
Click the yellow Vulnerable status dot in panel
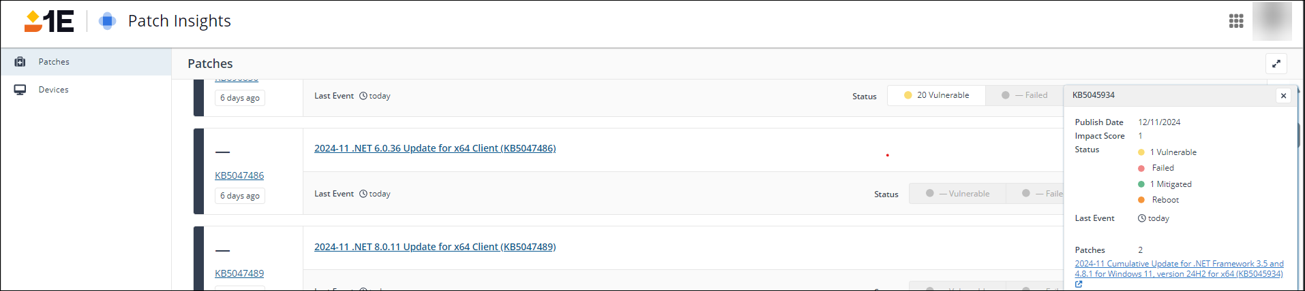tap(1141, 152)
